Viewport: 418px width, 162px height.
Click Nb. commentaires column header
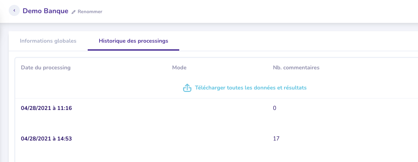[296, 68]
